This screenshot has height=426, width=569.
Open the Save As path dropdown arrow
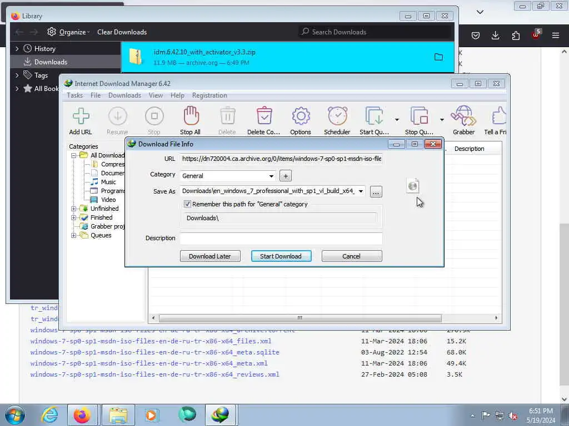point(361,191)
